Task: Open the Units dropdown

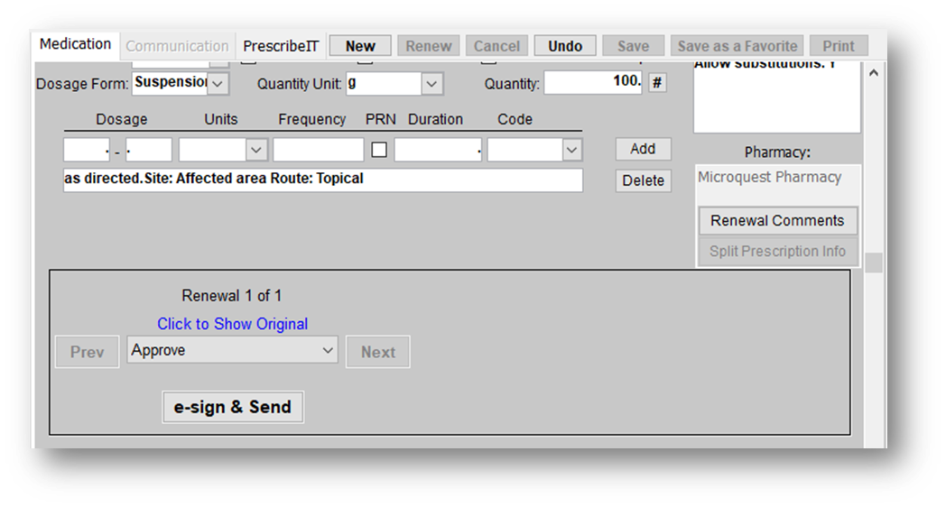Action: coord(255,150)
